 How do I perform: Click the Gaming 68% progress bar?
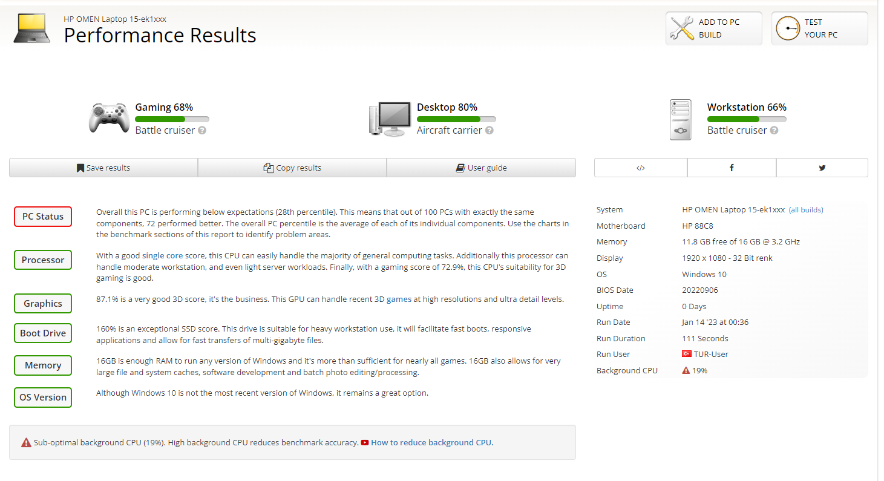(172, 119)
